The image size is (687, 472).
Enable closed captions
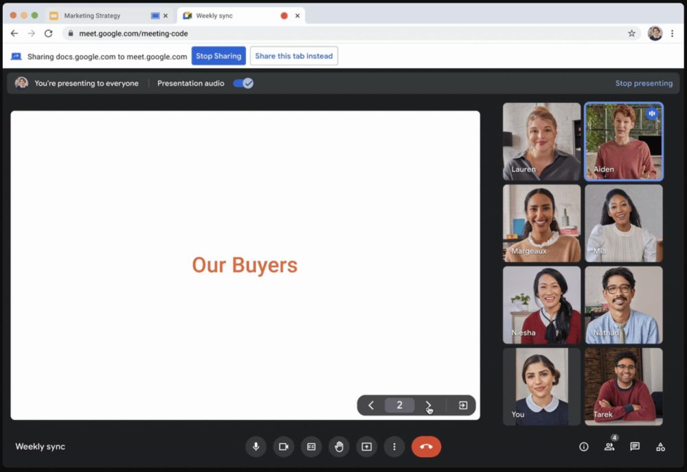(311, 447)
